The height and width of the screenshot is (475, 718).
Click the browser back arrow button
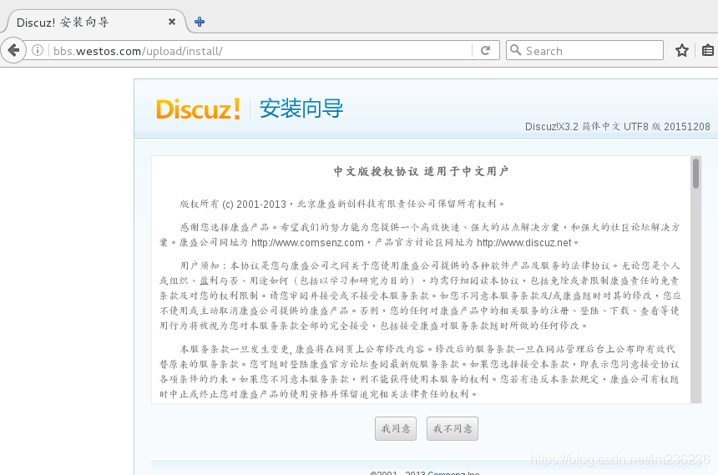pyautogui.click(x=13, y=50)
